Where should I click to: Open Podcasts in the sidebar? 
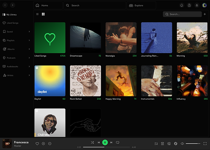(9, 58)
